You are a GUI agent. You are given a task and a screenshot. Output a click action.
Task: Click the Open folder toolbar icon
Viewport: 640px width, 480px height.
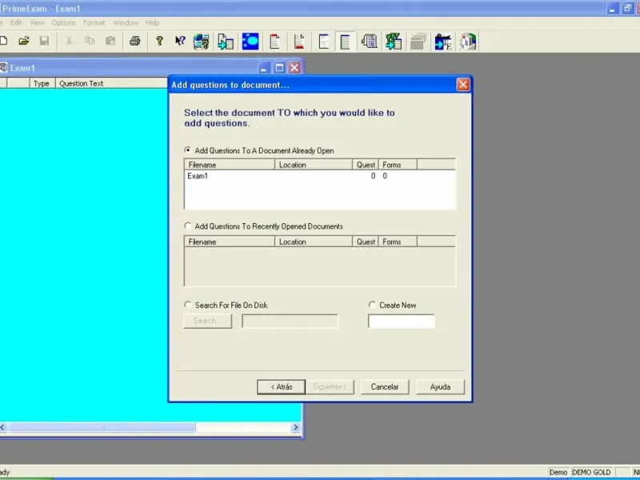pyautogui.click(x=24, y=41)
